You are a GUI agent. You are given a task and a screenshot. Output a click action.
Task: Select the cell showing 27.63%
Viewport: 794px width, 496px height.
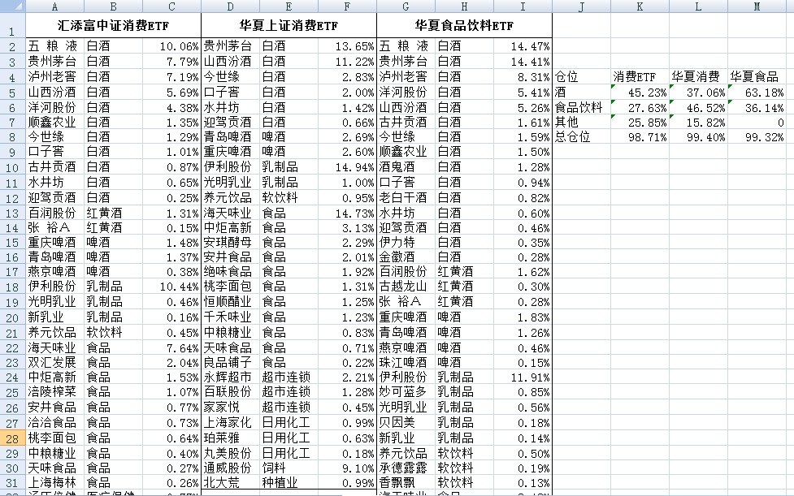tap(640, 107)
